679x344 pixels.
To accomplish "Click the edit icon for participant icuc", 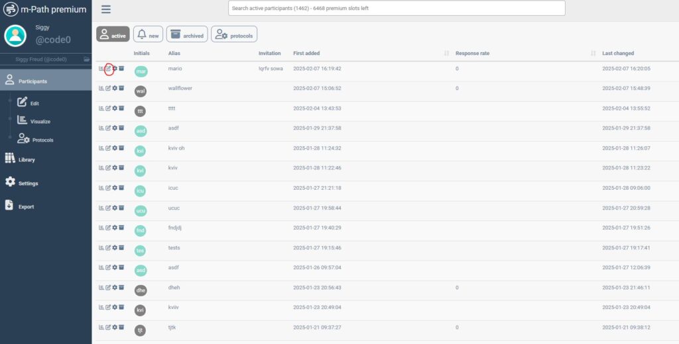I will pos(108,188).
